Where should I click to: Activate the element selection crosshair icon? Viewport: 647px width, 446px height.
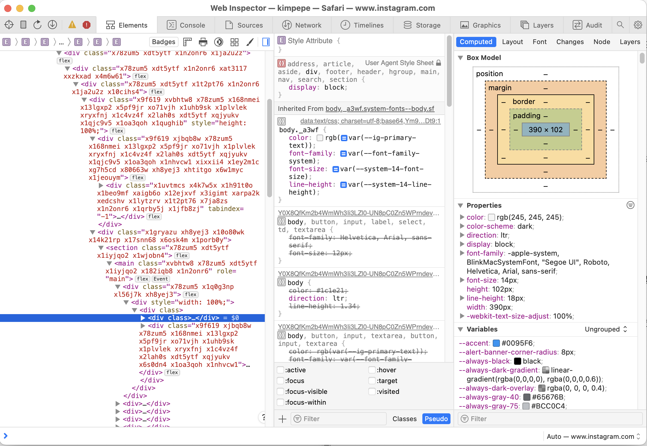point(9,25)
